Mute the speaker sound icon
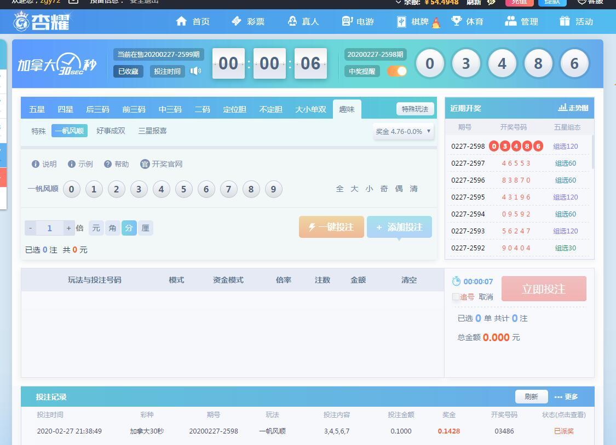The image size is (616, 445). 195,71
